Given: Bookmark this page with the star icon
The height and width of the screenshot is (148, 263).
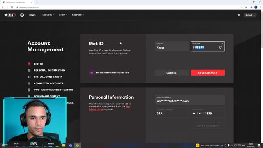Looking at the screenshot, I should [246, 7].
